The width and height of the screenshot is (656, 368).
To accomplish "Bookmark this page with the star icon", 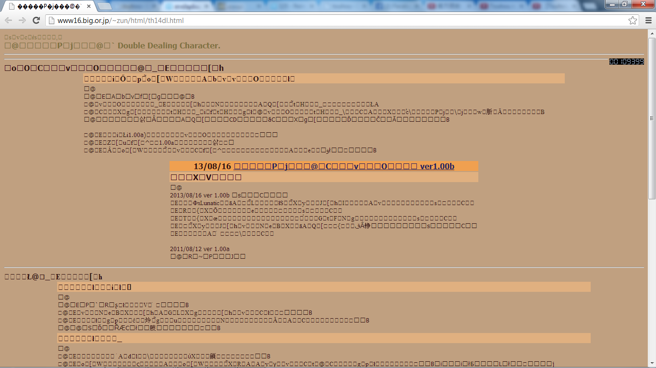I will [633, 20].
